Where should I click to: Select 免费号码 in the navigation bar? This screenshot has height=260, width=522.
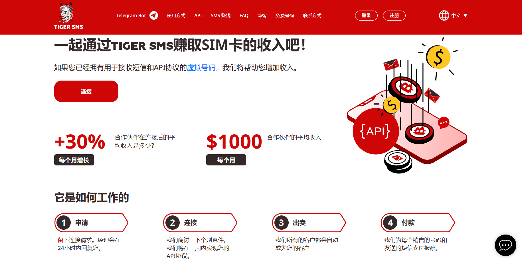(x=285, y=15)
